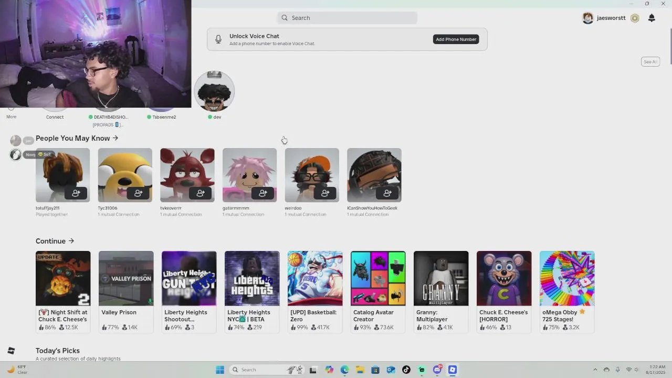Click the microphone icon in Unlock Voice Chat

[218, 39]
